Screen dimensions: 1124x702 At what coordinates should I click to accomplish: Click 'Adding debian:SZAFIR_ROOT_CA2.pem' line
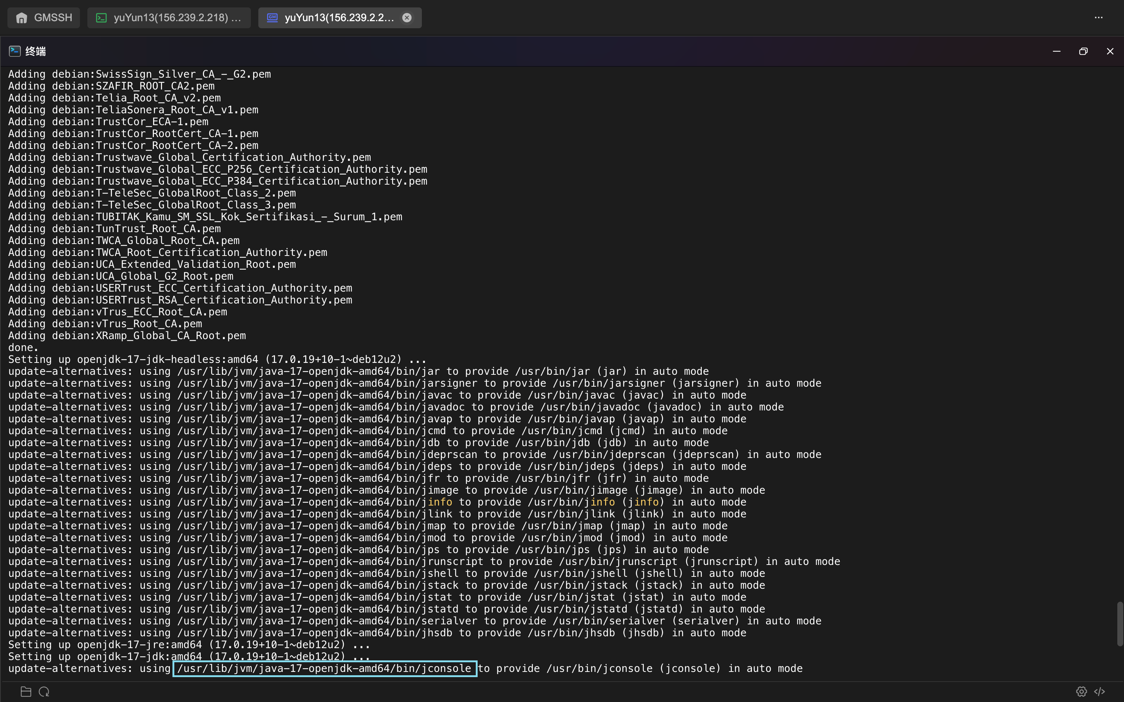pyautogui.click(x=112, y=86)
